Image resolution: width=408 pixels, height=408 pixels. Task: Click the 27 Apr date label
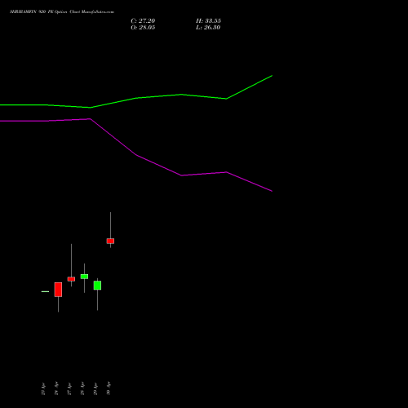[69, 388]
